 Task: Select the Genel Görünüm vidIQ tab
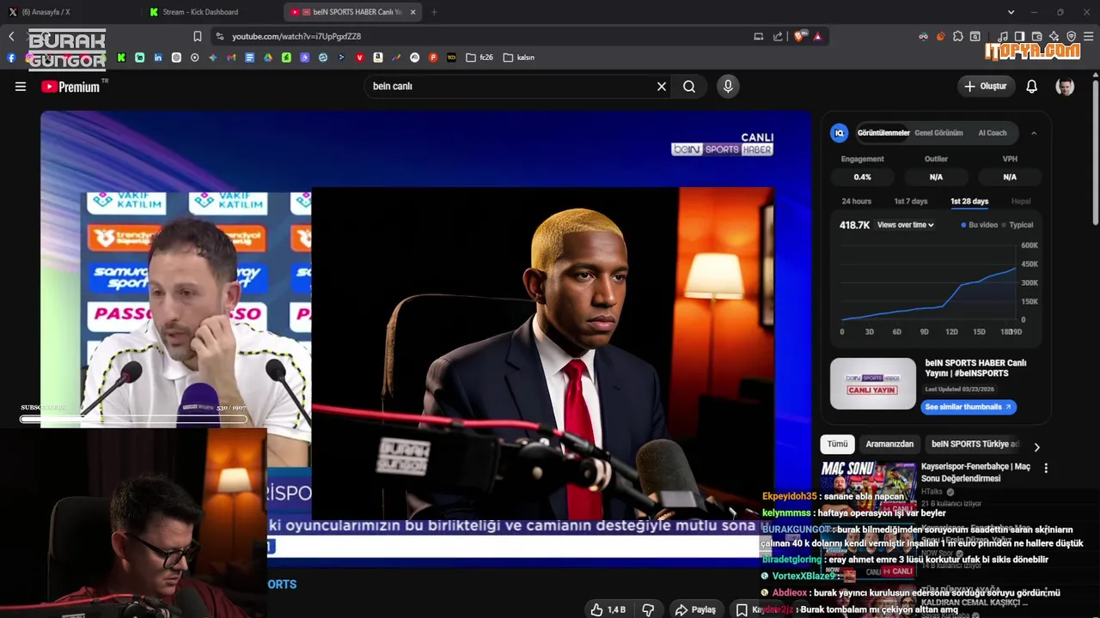coord(938,133)
